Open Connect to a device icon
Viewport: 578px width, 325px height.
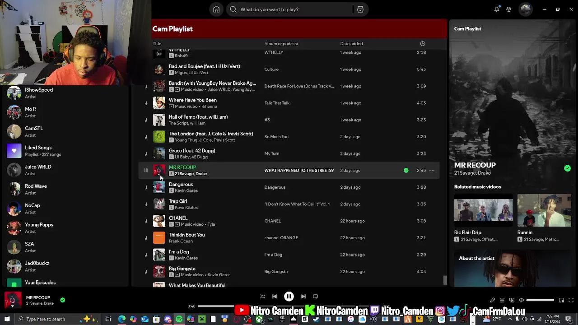tap(512, 300)
